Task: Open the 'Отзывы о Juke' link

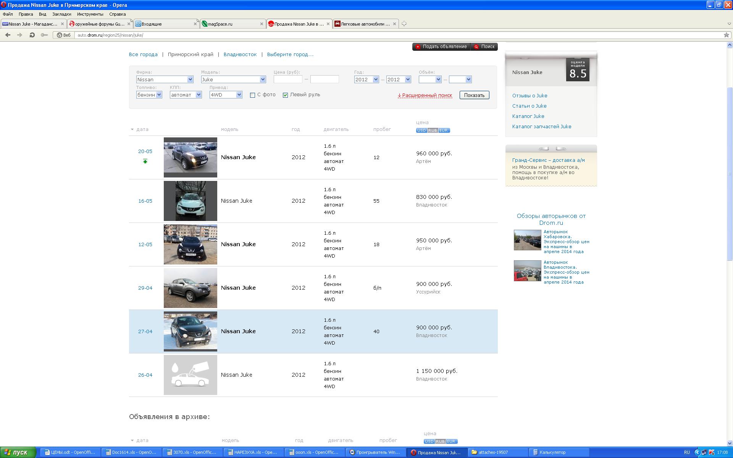Action: (x=530, y=96)
